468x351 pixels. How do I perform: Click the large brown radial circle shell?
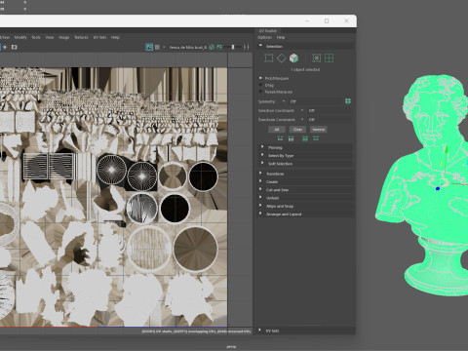coord(195,249)
